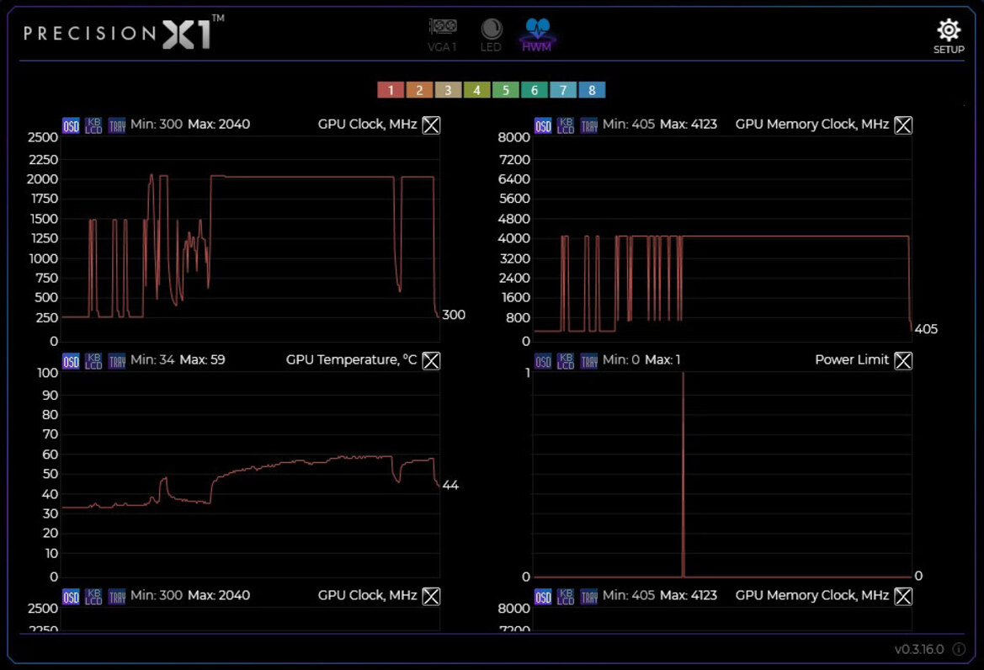Toggle TRAY for the bottom GPU Clock graph

click(117, 596)
